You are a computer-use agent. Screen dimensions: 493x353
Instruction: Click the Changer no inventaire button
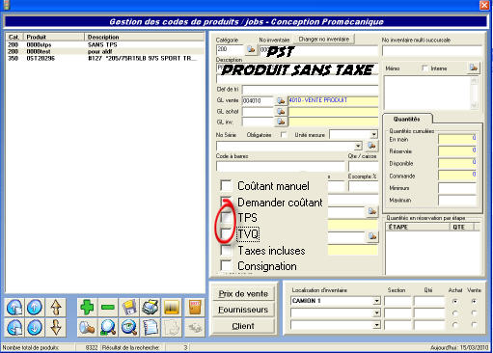324,39
